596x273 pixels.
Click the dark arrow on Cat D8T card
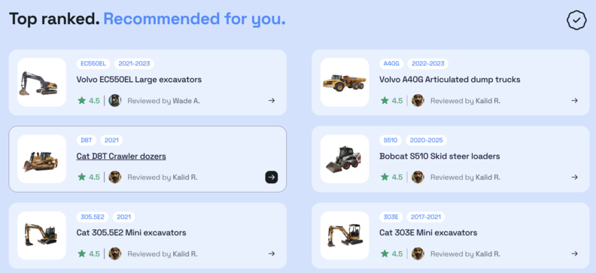coord(272,177)
